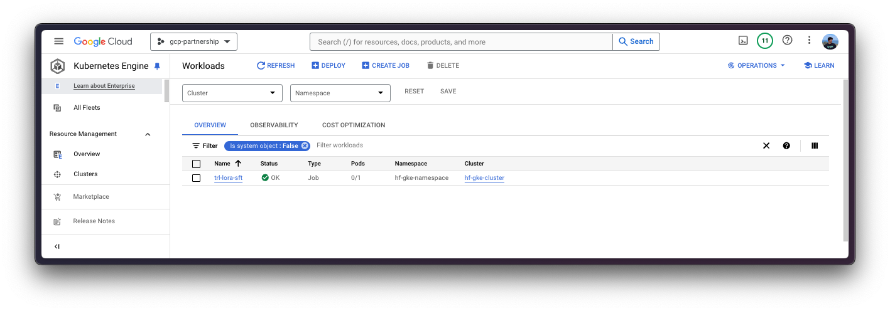This screenshot has height=311, width=890.
Task: Click the Delete toolbar button
Action: [443, 65]
